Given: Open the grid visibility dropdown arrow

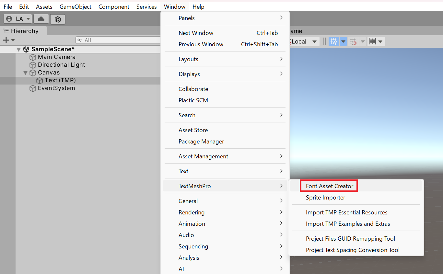Looking at the screenshot, I should coord(343,41).
